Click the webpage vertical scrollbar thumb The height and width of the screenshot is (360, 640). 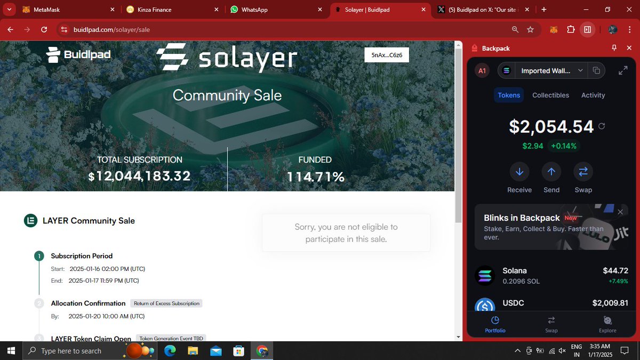(x=458, y=137)
